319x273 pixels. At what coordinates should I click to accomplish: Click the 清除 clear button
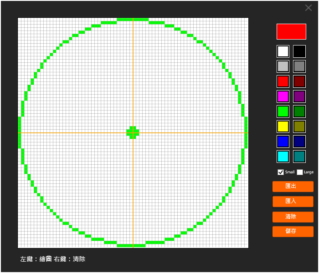point(293,217)
